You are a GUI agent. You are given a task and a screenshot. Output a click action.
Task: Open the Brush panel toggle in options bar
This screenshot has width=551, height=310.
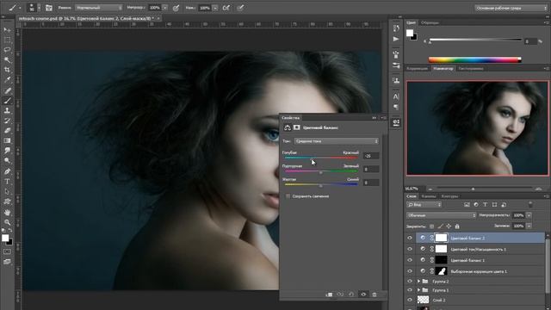coord(49,8)
